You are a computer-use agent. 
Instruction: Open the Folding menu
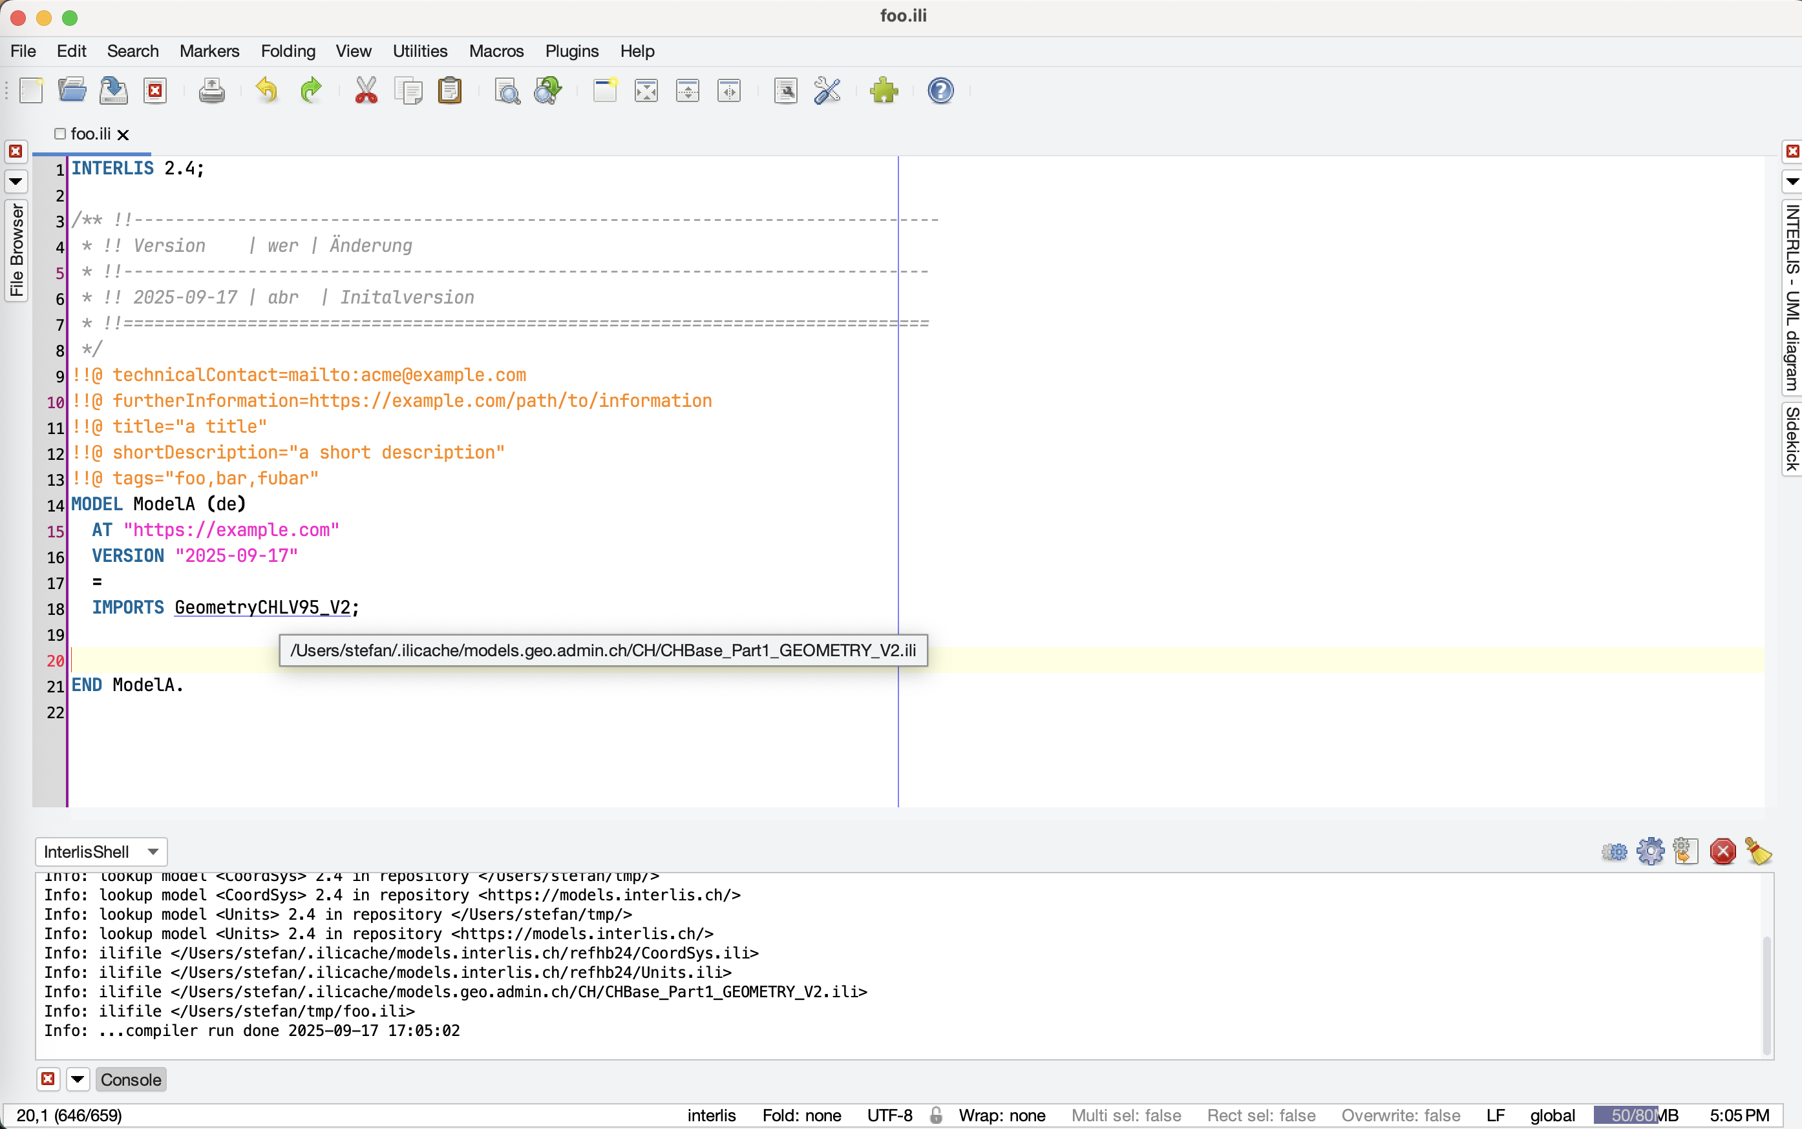point(288,51)
